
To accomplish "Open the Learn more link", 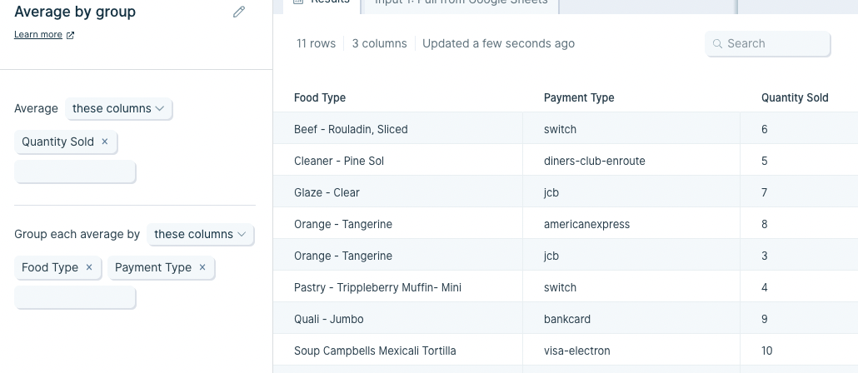I will click(37, 34).
